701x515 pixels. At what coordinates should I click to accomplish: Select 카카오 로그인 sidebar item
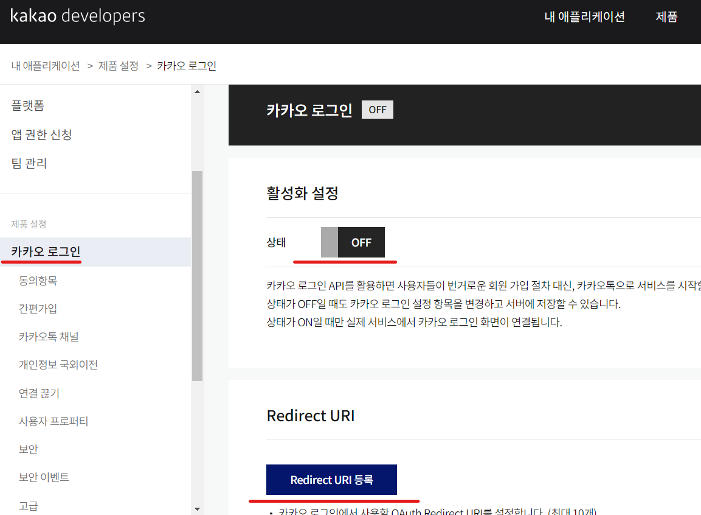point(95,251)
